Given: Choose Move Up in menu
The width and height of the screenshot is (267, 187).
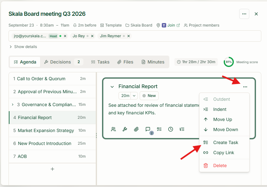Looking at the screenshot, I should [224, 119].
